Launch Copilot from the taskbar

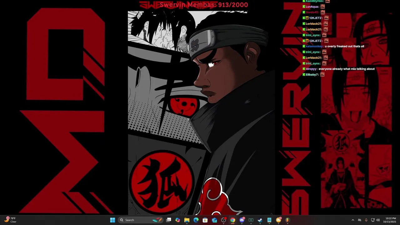(178, 220)
